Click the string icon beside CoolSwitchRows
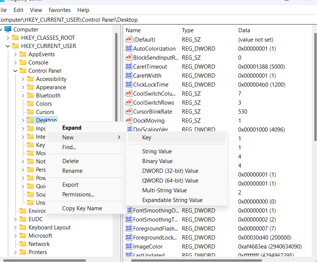This screenshot has height=262, width=317. [x=129, y=102]
